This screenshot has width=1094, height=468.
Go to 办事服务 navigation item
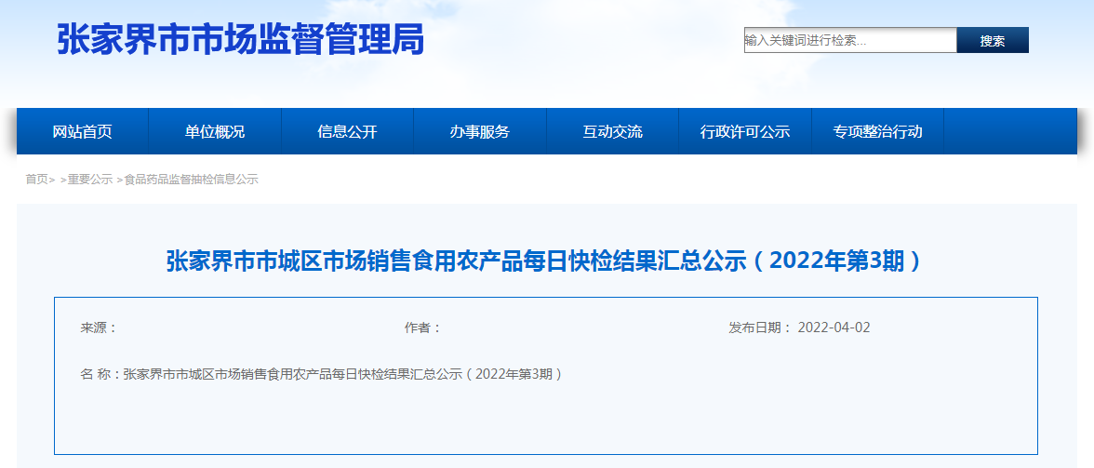click(480, 131)
